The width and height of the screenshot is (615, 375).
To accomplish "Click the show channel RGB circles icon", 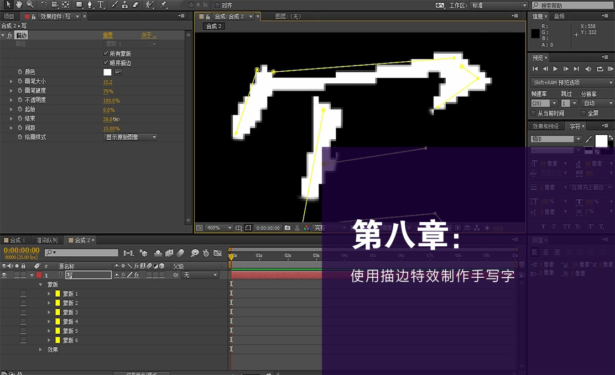I will coord(306,228).
